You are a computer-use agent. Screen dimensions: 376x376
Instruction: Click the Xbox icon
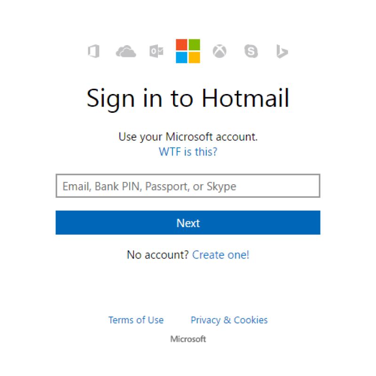click(x=219, y=51)
